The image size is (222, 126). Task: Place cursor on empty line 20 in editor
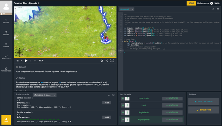click(172, 51)
